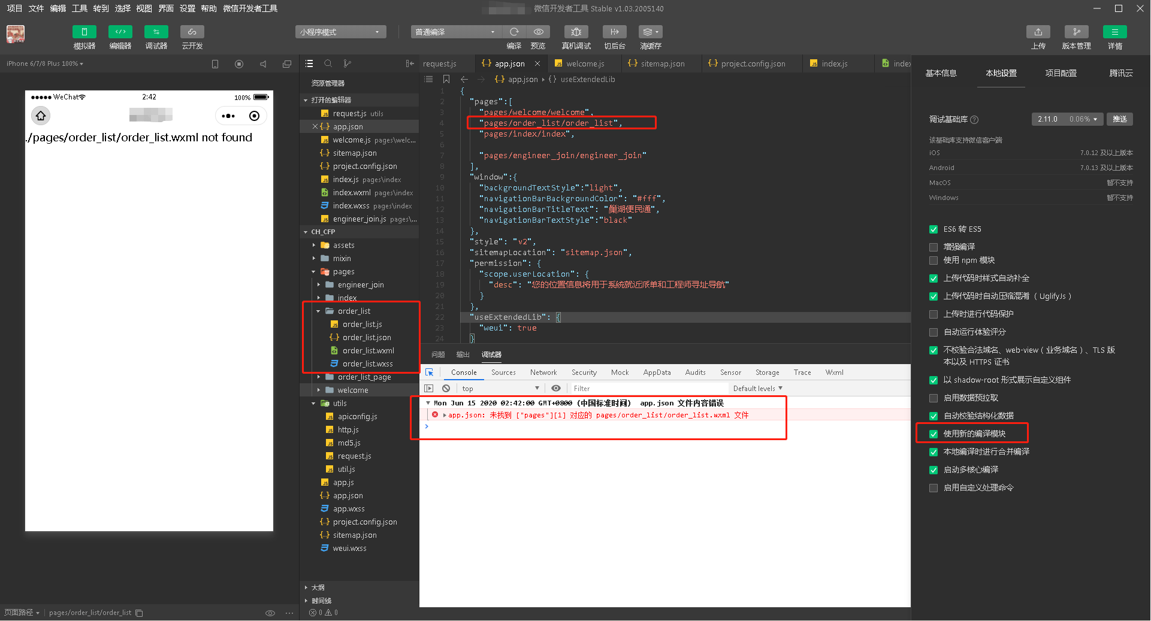Enable 自动运行体验评分 checkbox
The width and height of the screenshot is (1151, 621).
(x=934, y=332)
